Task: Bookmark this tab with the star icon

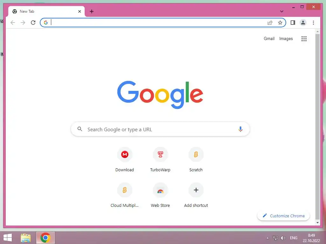Action: coord(280,23)
